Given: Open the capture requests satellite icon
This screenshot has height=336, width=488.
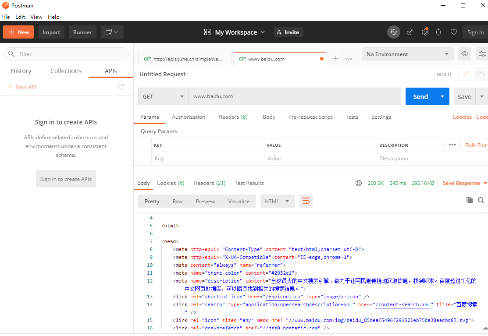Looking at the screenshot, I should click(x=410, y=32).
